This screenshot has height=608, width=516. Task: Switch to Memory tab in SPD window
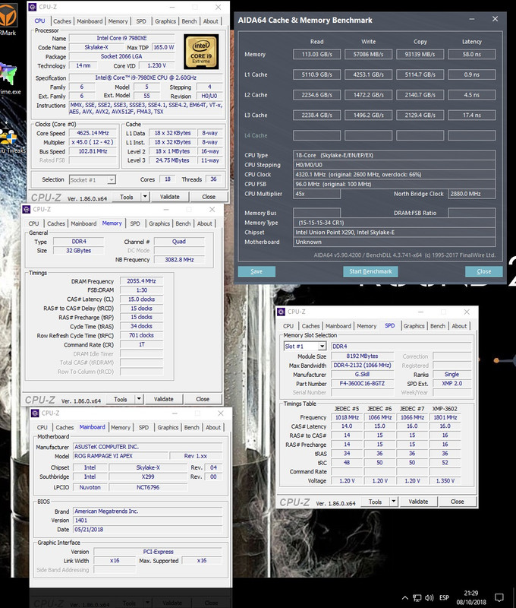(367, 326)
